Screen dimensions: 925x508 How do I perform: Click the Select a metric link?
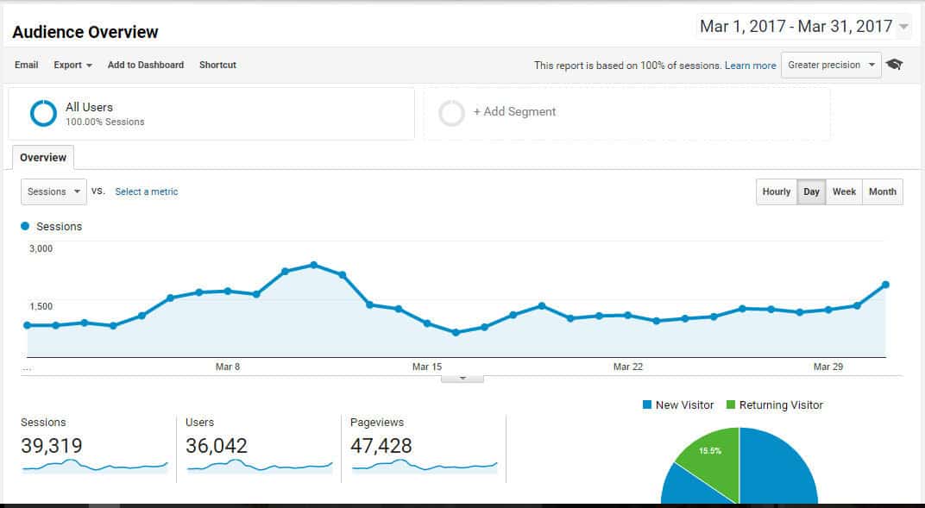click(x=147, y=191)
